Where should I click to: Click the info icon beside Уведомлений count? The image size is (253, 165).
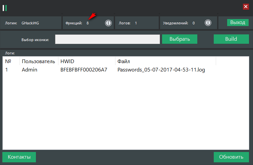point(208,23)
